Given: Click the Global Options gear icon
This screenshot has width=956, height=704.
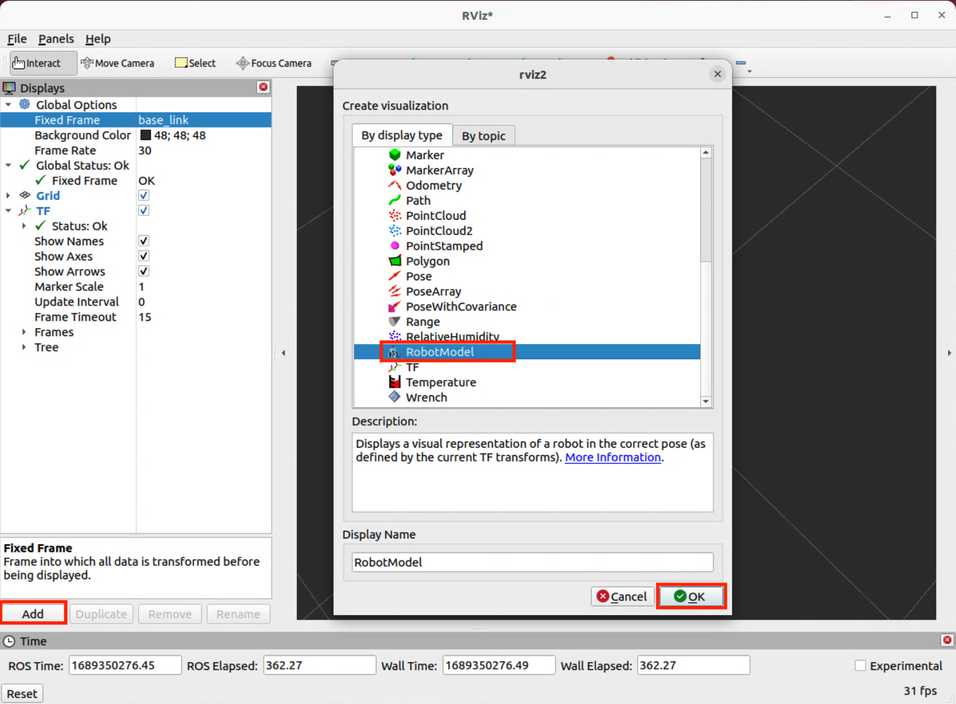Looking at the screenshot, I should point(25,104).
